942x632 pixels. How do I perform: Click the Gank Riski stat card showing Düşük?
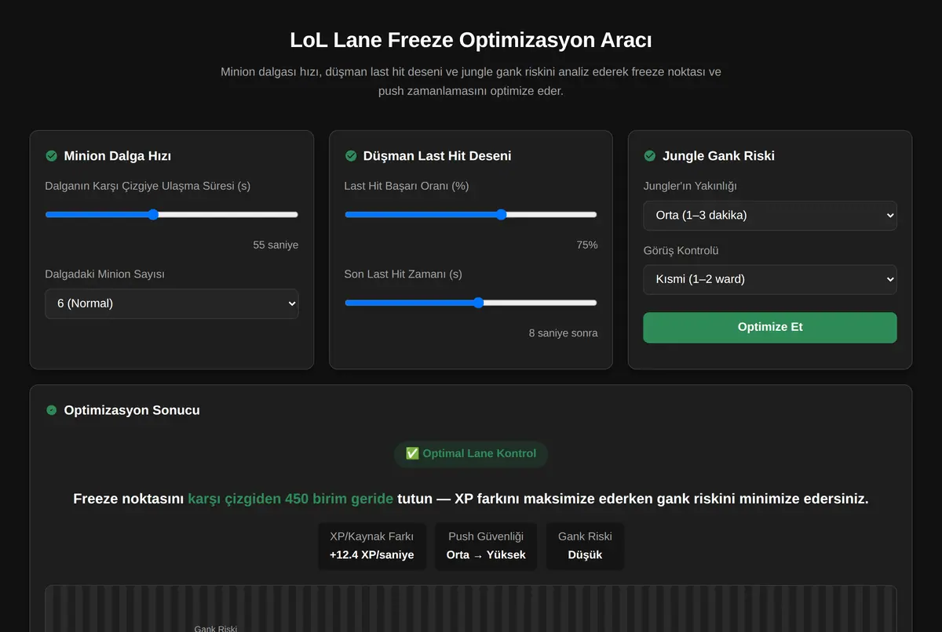[x=585, y=546]
